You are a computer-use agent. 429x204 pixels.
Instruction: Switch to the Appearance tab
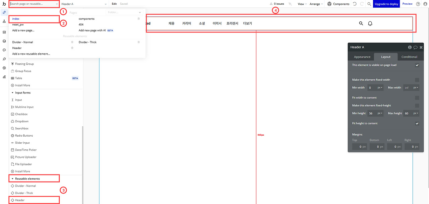(362, 57)
